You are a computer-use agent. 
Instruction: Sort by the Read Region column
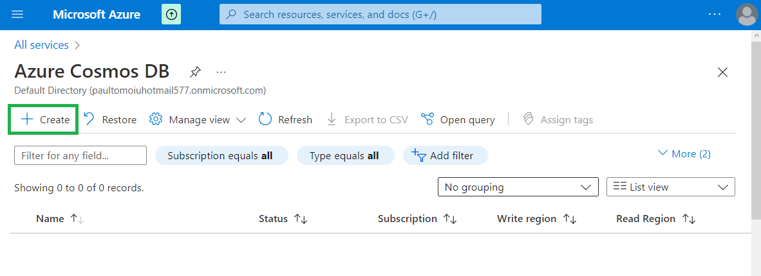click(656, 219)
